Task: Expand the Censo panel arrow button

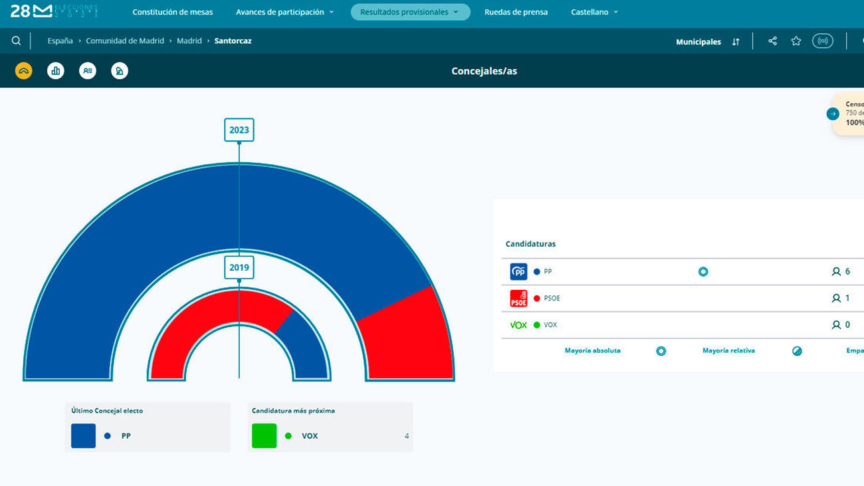Action: pyautogui.click(x=833, y=114)
